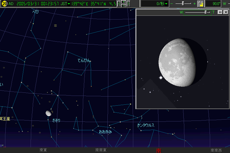Close the Moon zoom window
The width and height of the screenshot is (230, 153).
pyautogui.click(x=226, y=12)
